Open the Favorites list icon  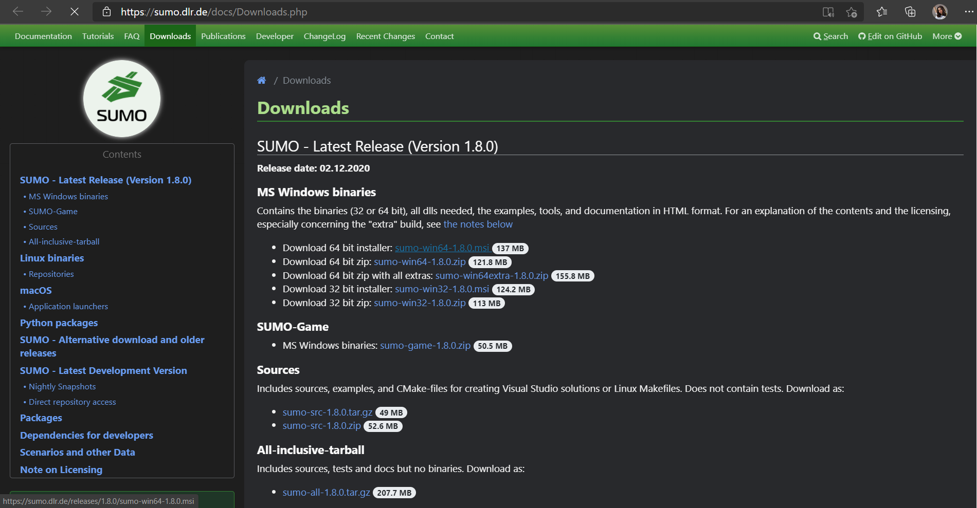click(x=882, y=11)
